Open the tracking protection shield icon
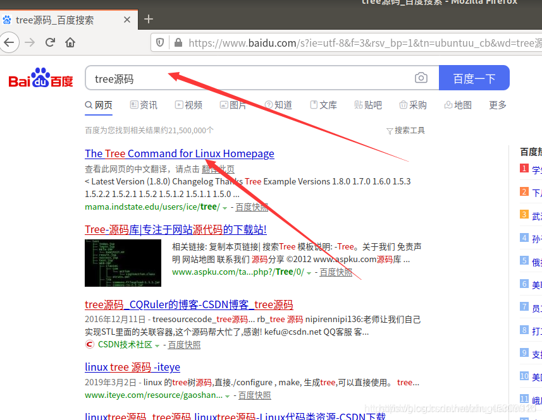The width and height of the screenshot is (542, 420). [160, 42]
